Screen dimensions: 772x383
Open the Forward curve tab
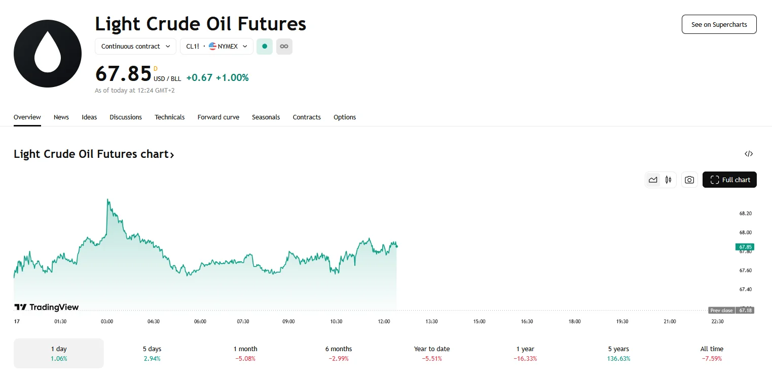coord(218,117)
